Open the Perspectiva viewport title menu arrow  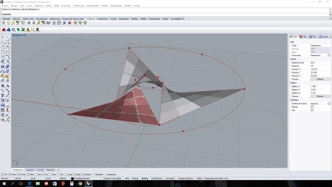[x=25, y=35]
